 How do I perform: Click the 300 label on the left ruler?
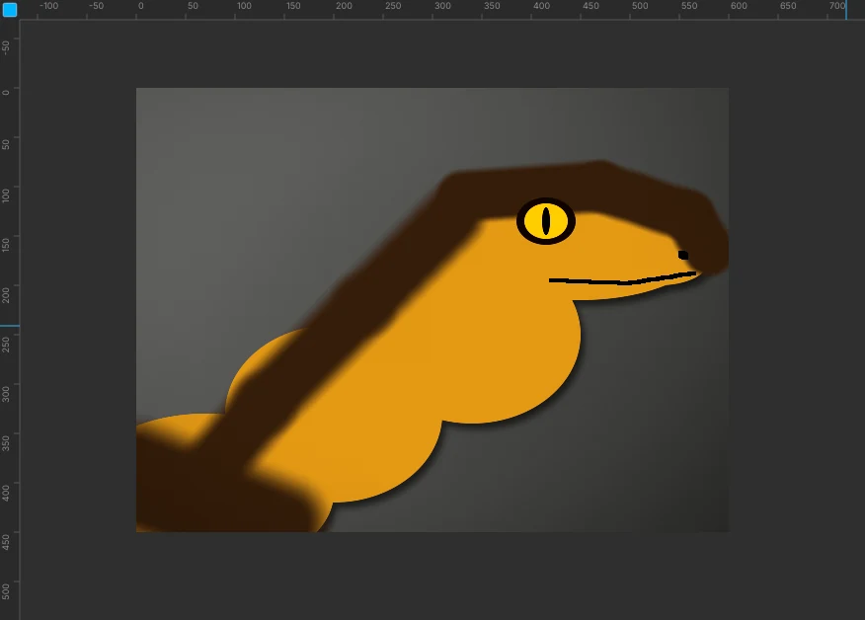tap(6, 394)
